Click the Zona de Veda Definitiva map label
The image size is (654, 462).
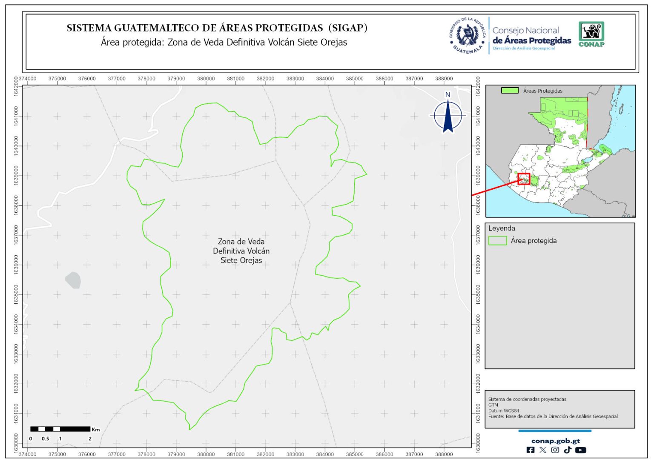pyautogui.click(x=241, y=251)
